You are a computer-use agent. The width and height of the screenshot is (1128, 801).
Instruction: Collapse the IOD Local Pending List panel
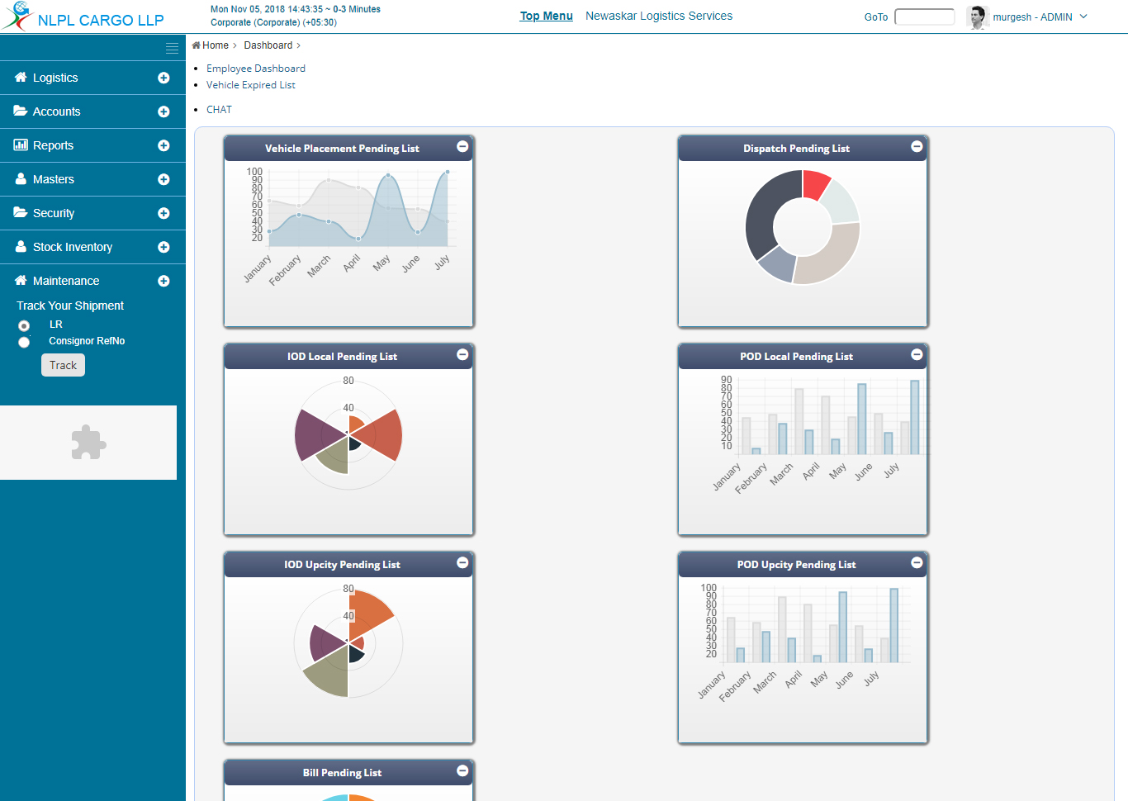(462, 355)
